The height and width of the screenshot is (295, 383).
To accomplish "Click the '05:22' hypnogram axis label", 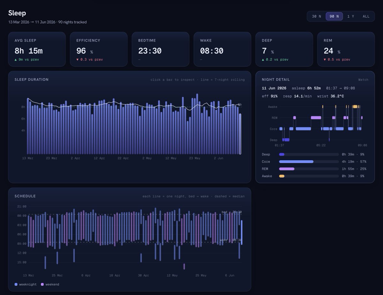I will (321, 145).
